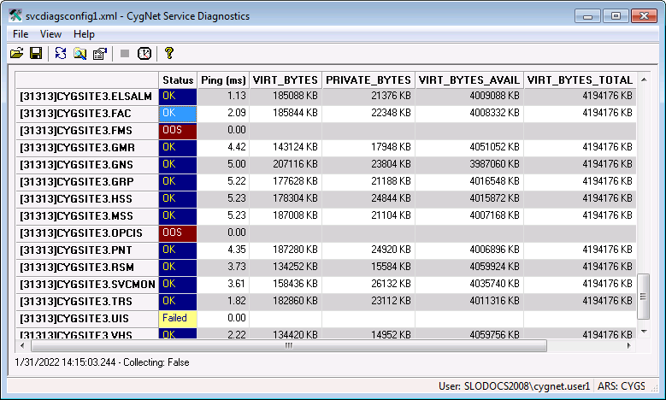
Task: Click VIRT_BYTES value 207116 KB
Action: [x=295, y=164]
